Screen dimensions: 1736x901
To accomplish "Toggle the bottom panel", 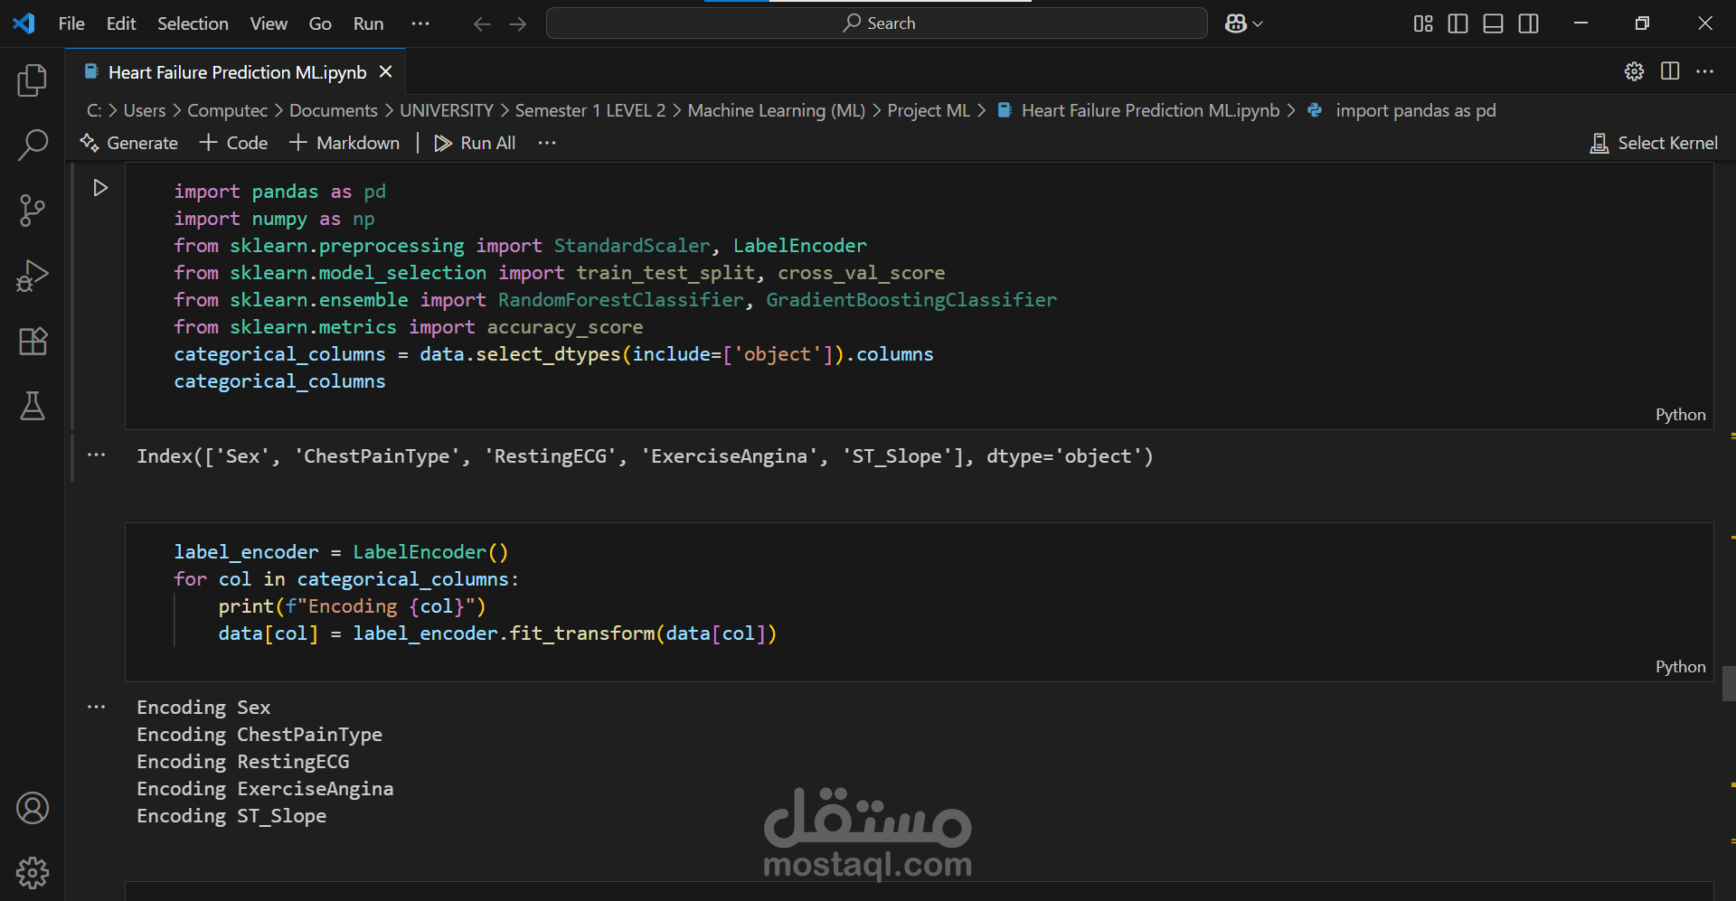I will click(1494, 23).
